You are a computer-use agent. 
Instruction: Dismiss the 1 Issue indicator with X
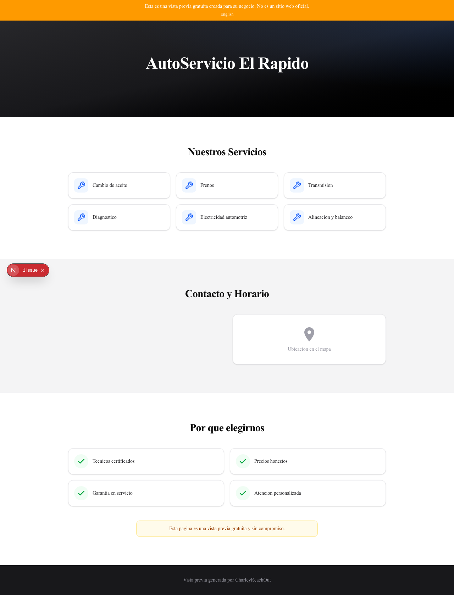(43, 270)
